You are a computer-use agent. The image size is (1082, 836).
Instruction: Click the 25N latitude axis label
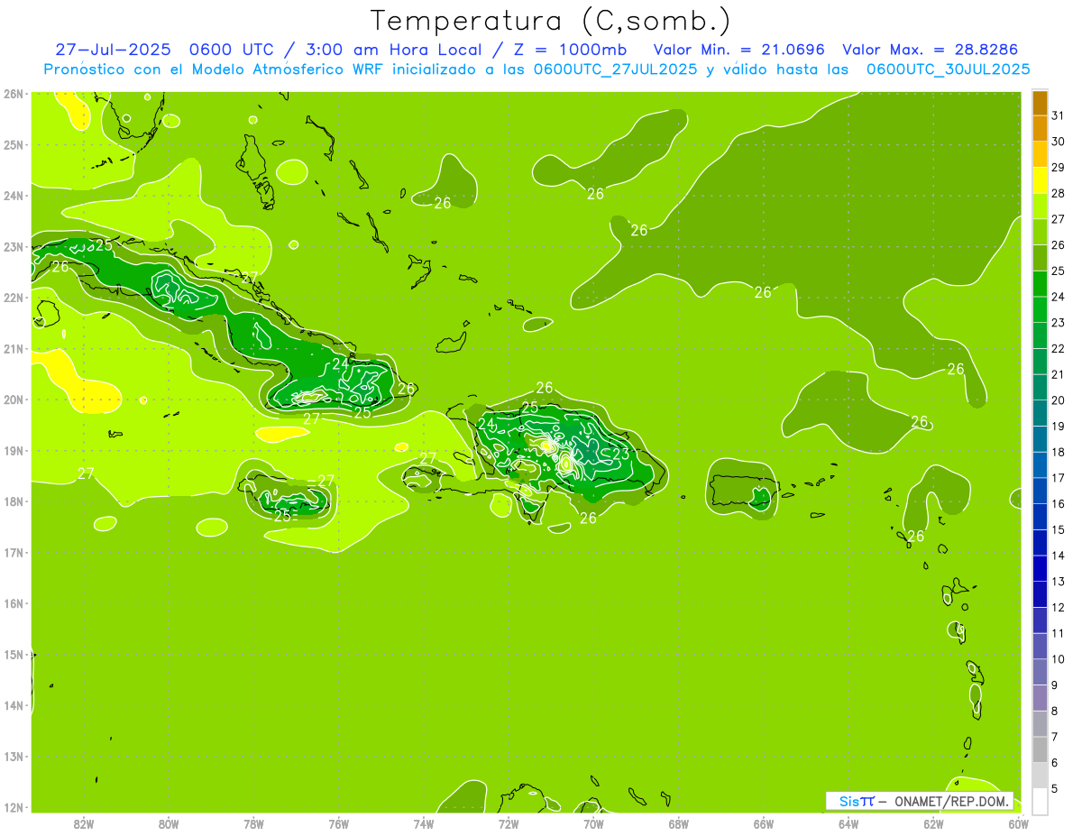pyautogui.click(x=14, y=144)
